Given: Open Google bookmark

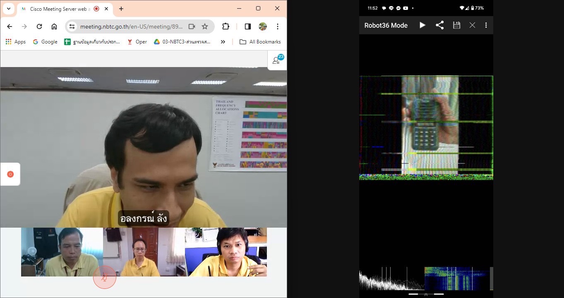Looking at the screenshot, I should pyautogui.click(x=45, y=42).
